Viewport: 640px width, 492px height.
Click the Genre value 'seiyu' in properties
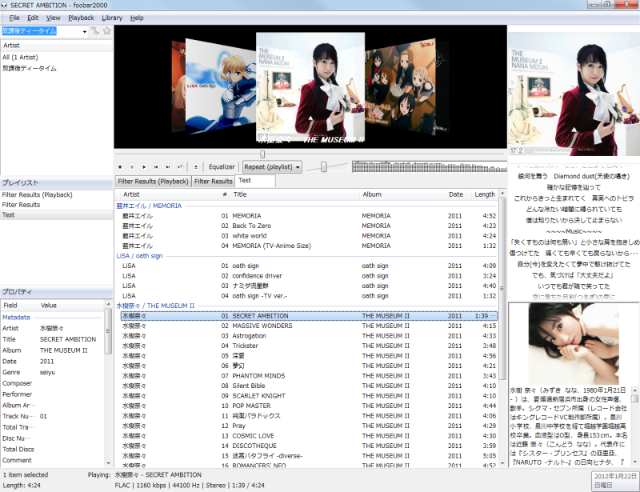click(x=47, y=372)
